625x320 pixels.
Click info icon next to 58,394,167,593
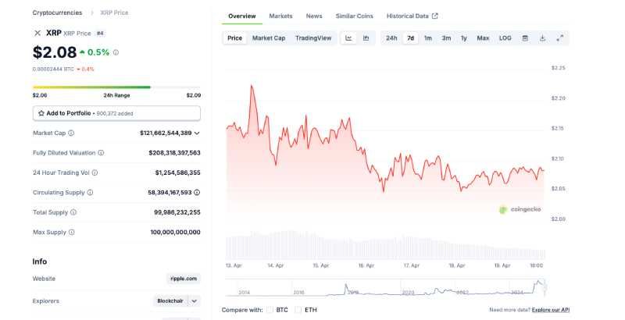click(197, 192)
